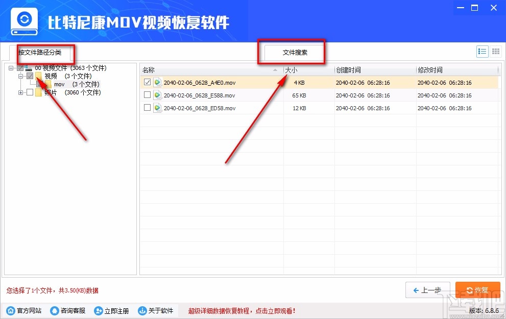The height and width of the screenshot is (319, 506).
Task: Uncheck 2040-02-06_0628_A4E0.mov file
Action: tap(147, 82)
